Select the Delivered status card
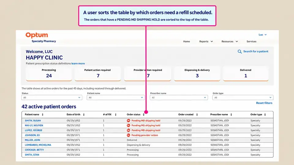The height and width of the screenshot is (165, 294). (246, 74)
